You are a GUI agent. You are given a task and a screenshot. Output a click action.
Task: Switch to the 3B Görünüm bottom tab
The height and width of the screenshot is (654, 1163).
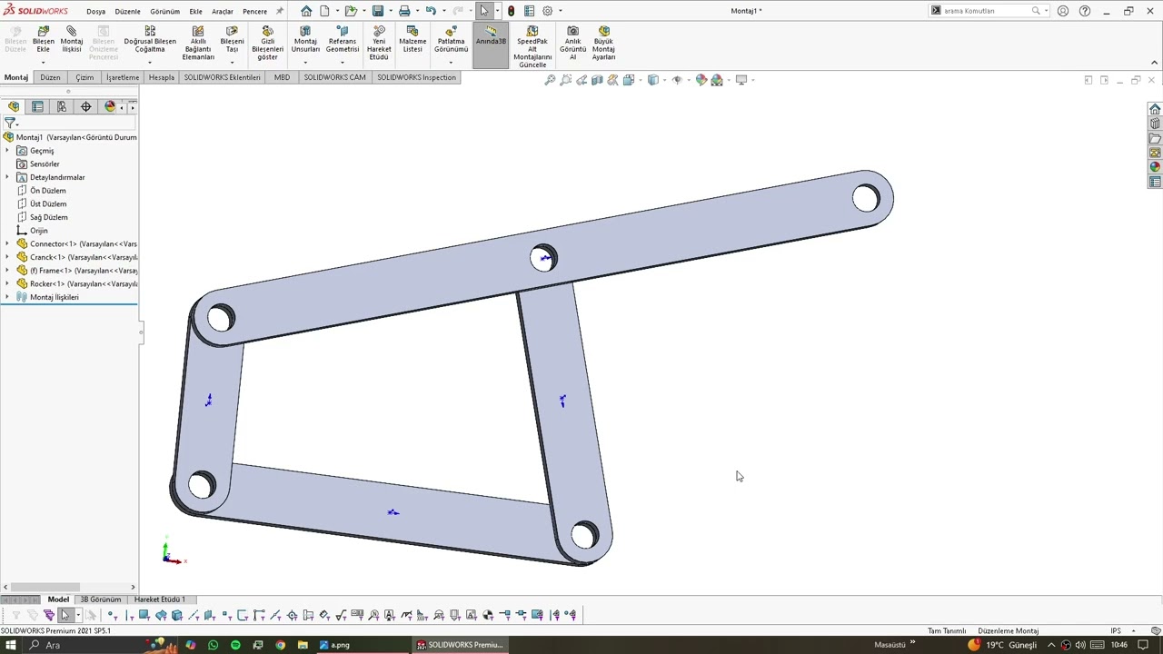coord(100,599)
